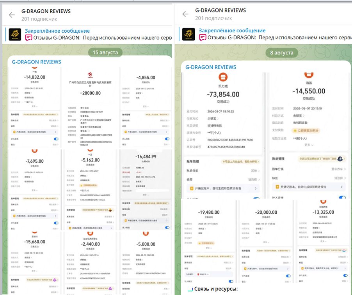
Task: Click the 立即领取20积分 reward badge
Action: click(306, 131)
